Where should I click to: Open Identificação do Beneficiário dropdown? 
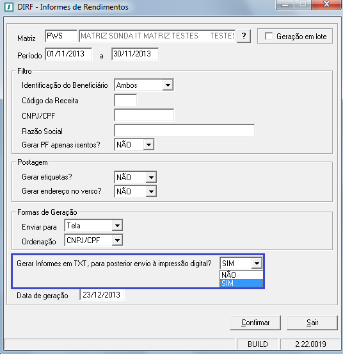click(x=168, y=85)
